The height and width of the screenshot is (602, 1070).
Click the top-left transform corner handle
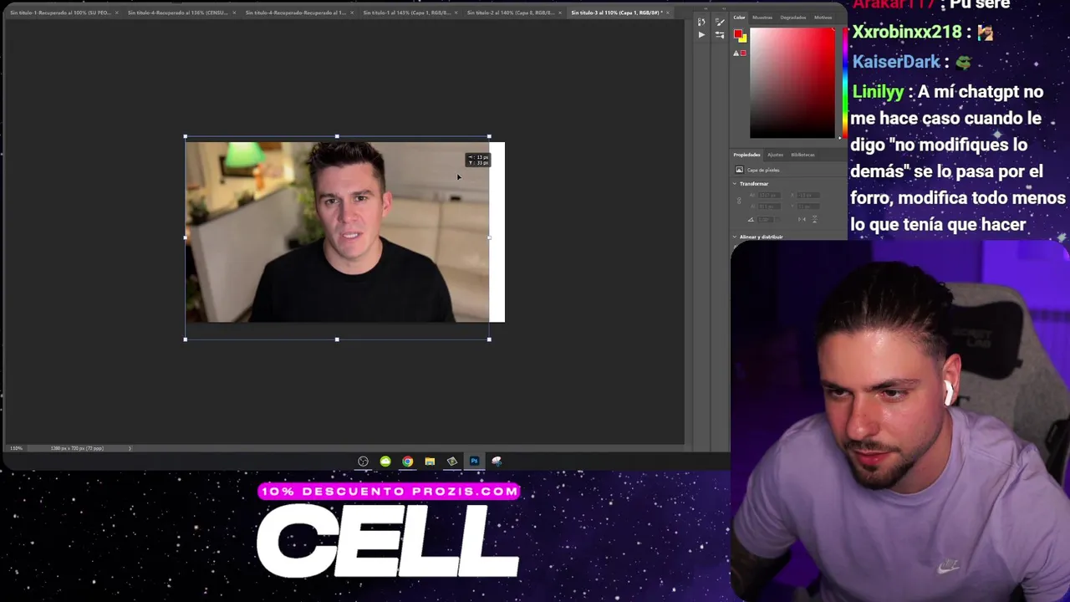point(186,136)
